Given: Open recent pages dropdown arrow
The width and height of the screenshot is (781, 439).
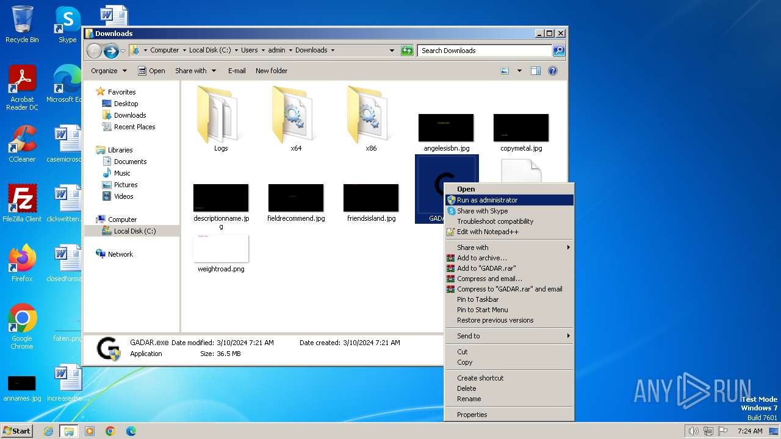Looking at the screenshot, I should (123, 51).
